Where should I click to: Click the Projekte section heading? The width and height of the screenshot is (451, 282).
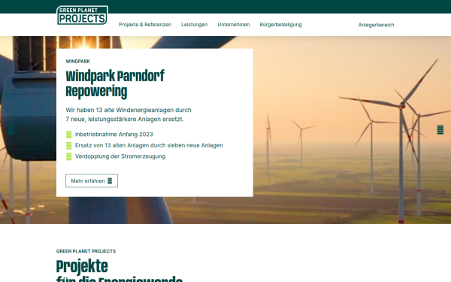pyautogui.click(x=120, y=271)
